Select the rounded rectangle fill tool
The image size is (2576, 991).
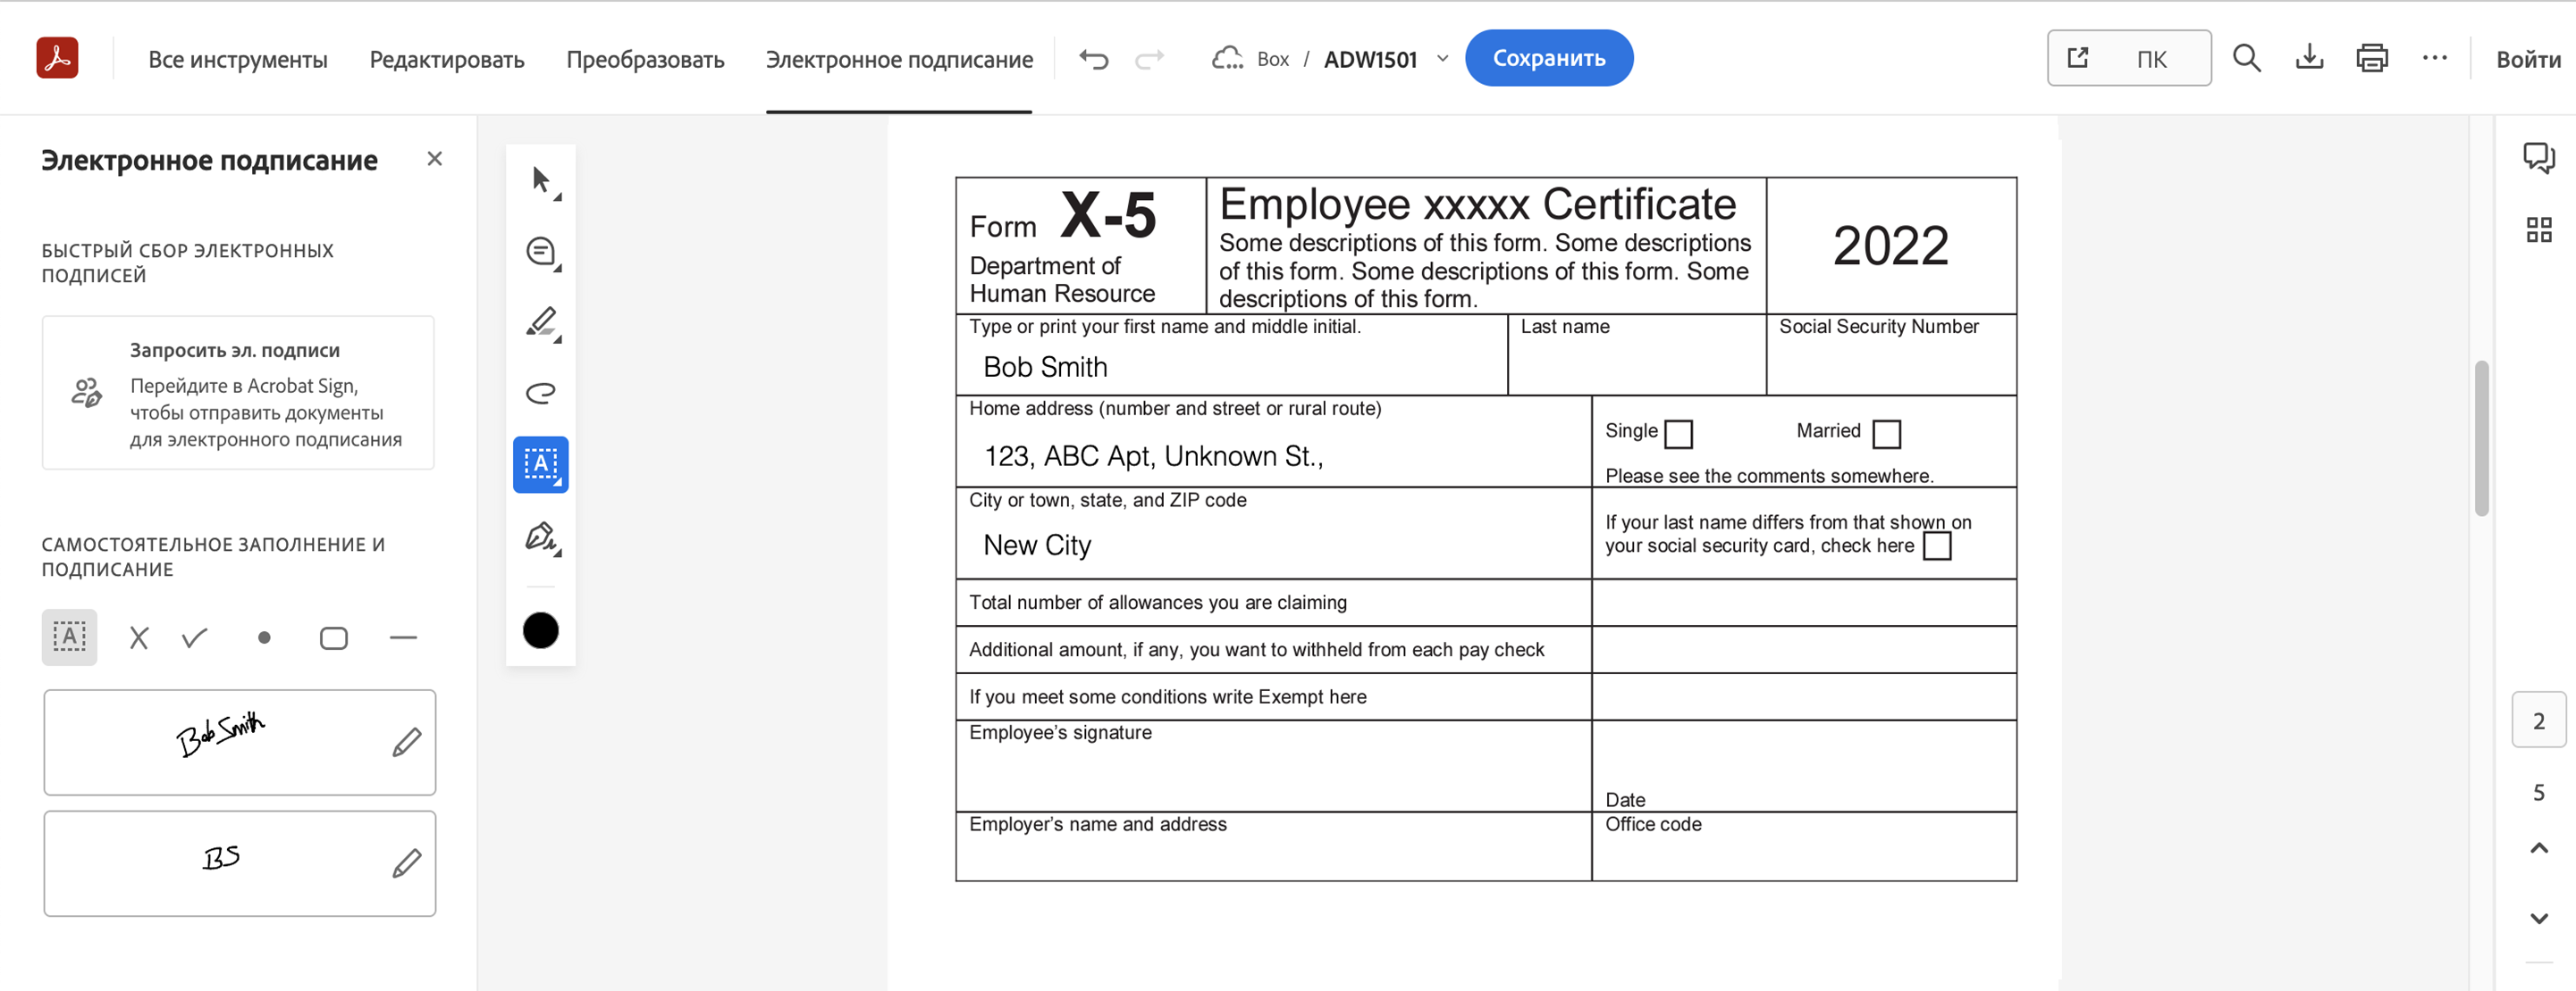333,637
